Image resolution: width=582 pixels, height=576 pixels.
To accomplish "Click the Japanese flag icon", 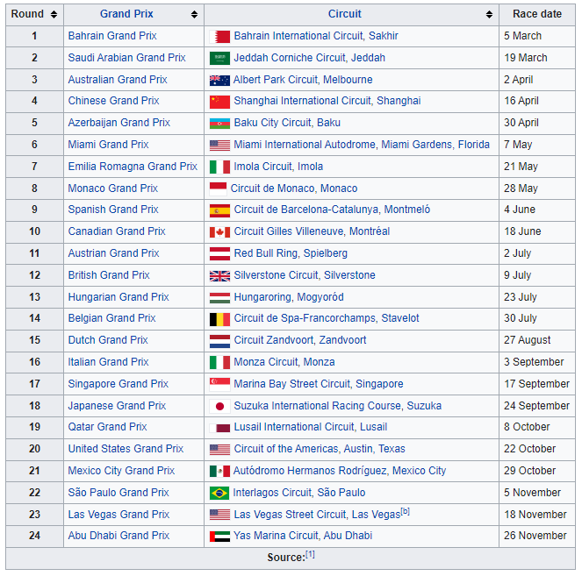I will 219,406.
